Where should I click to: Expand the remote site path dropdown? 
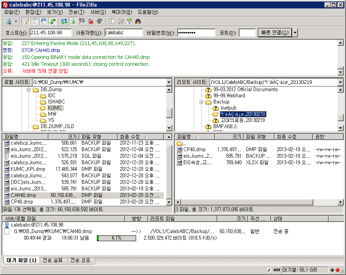tap(340, 82)
